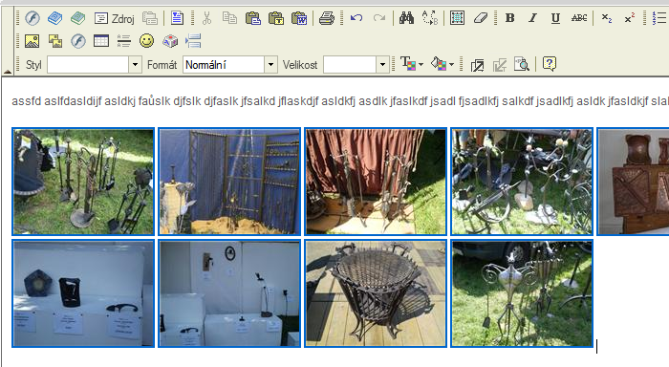Toggle Italic formatting

[532, 18]
